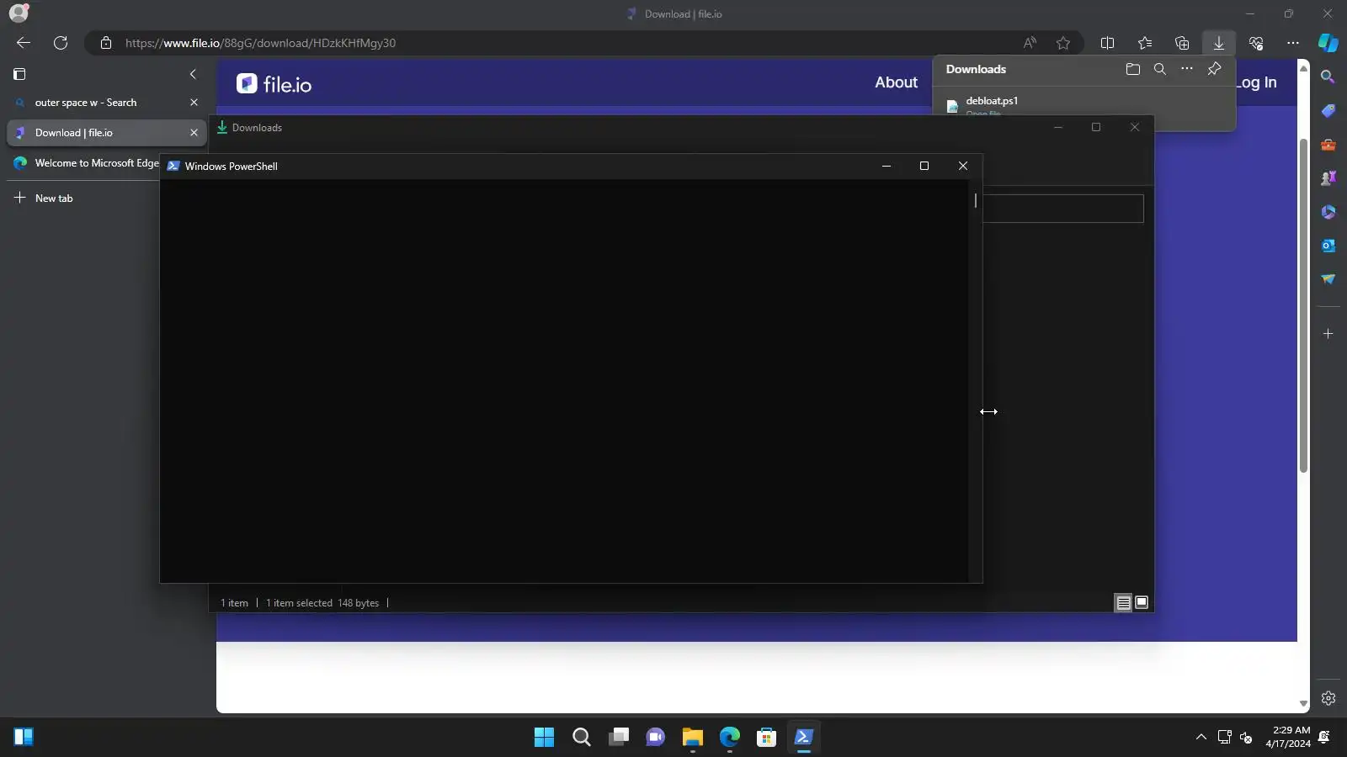Screen dimensions: 1347x757
Task: Open Copilot in Edge sidebar
Action: point(1328,43)
